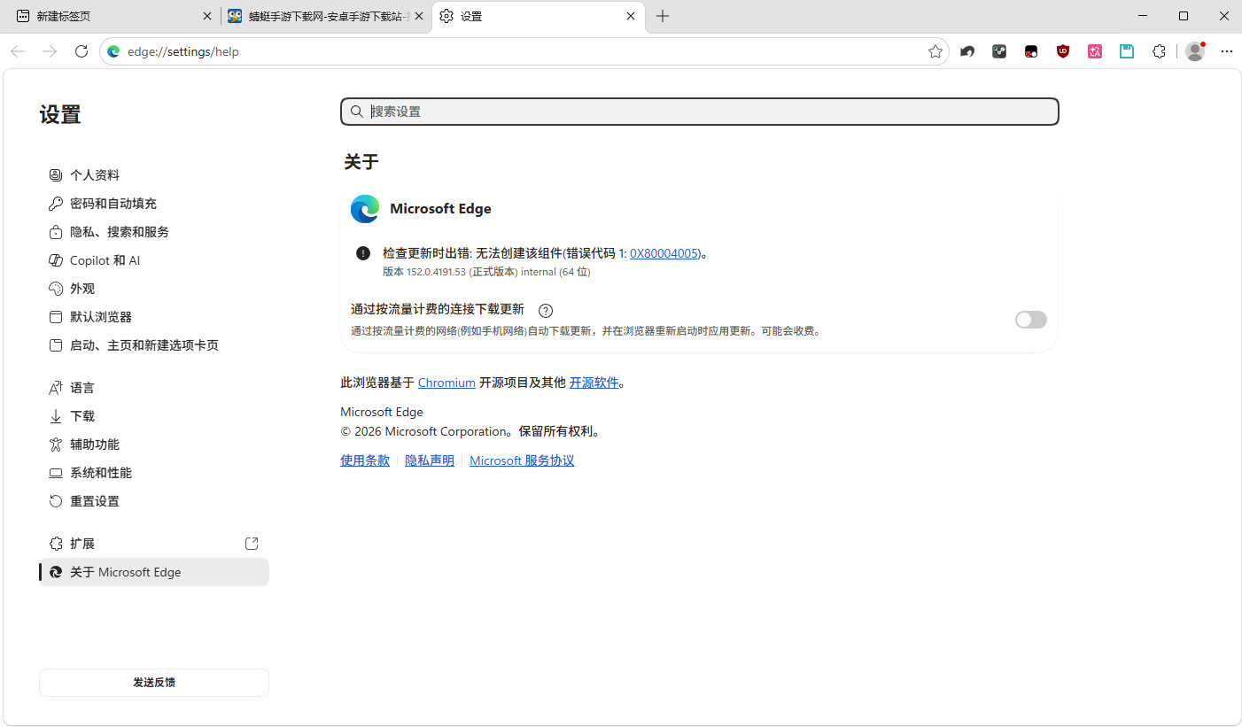Click the teal floppy-disk save extension icon
This screenshot has width=1242, height=727.
(x=1127, y=51)
